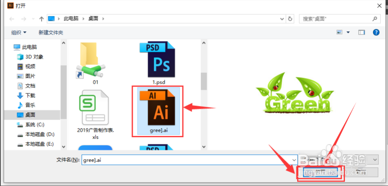Select 本地磁盘 (E:) drive
Screen dimensions: 388x186
35,144
